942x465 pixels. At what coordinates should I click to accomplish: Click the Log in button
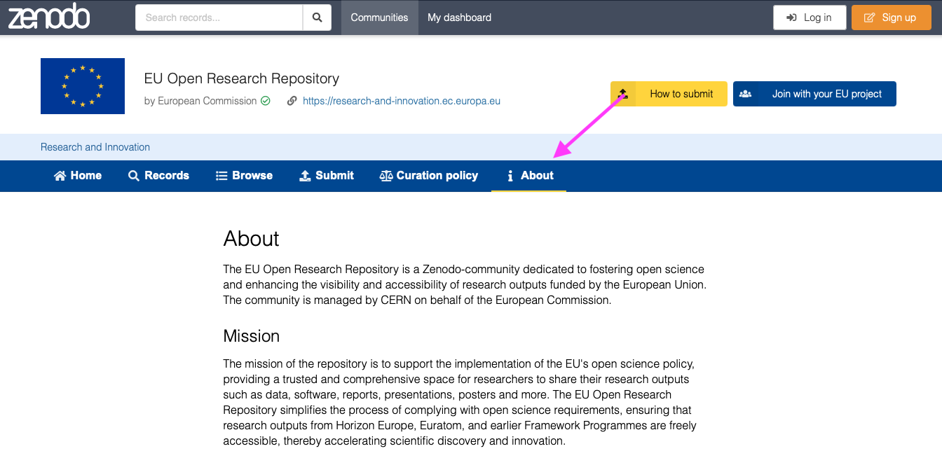tap(810, 18)
